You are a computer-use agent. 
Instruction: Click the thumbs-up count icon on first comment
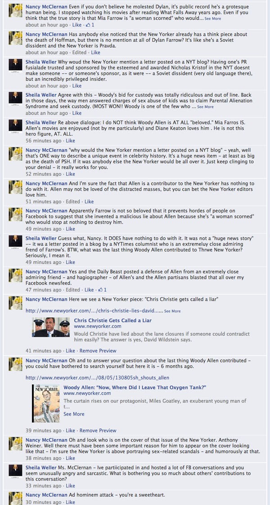88,25
